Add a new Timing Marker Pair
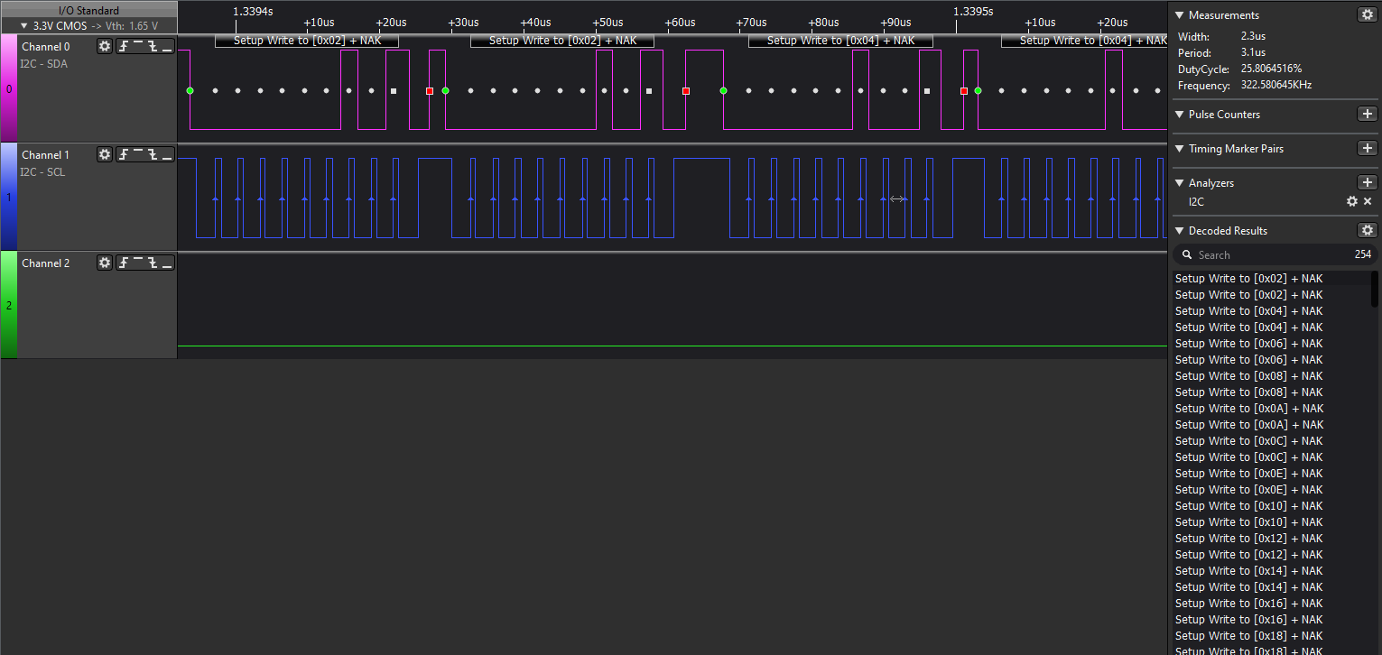 (1368, 148)
